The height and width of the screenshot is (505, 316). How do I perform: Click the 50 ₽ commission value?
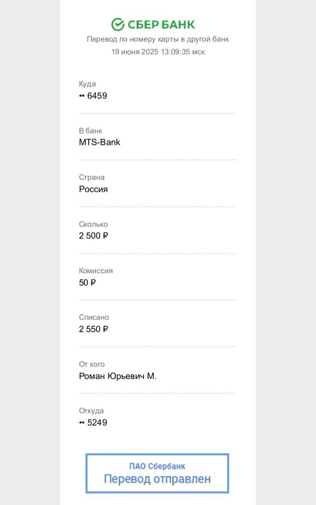[x=88, y=283]
